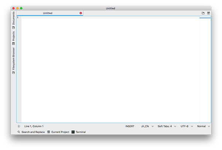Screen dimensions: 222x150
Task: Close the Untitled document tab
Action: [81, 13]
